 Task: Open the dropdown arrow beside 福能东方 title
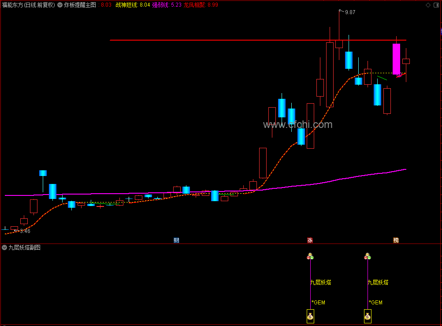60,5
